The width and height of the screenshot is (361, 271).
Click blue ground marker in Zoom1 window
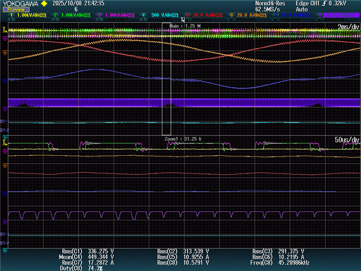point(5,194)
